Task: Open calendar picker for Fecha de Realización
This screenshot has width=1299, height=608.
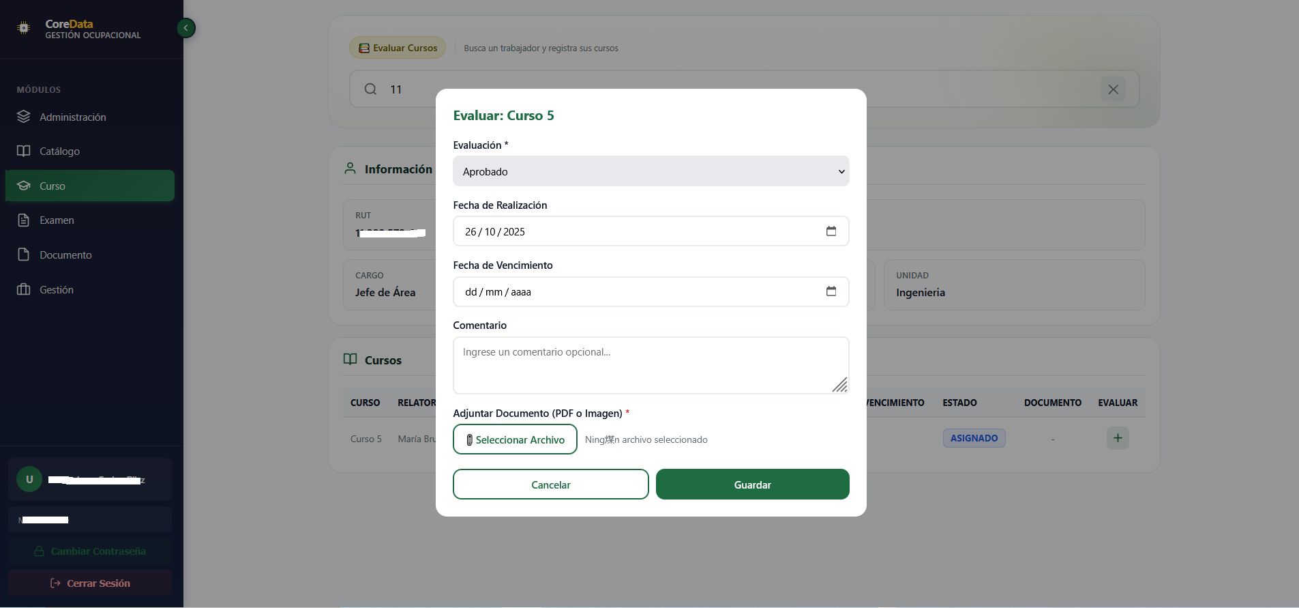Action: 831,231
